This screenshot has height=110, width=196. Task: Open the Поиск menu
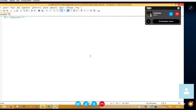pyautogui.click(x=13, y=8)
